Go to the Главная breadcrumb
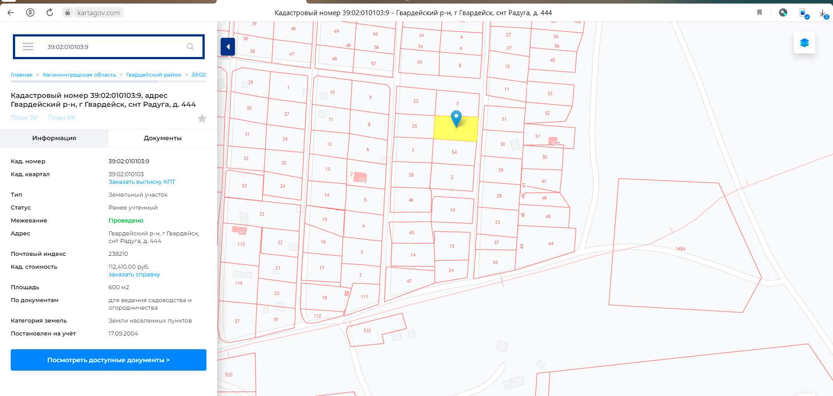This screenshot has width=833, height=396. tap(21, 75)
